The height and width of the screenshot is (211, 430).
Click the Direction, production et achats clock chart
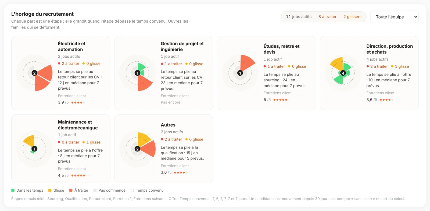click(343, 73)
